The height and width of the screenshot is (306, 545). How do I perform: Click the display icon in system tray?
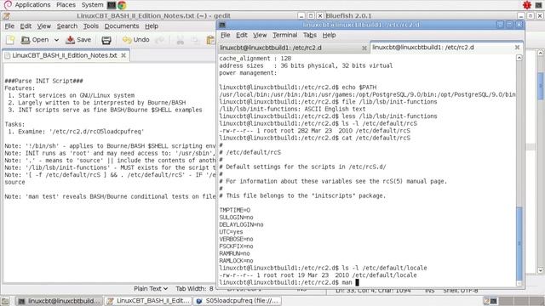click(538, 5)
